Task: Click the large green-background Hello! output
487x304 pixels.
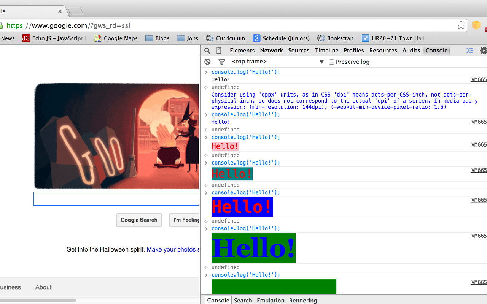Action: coord(253,248)
